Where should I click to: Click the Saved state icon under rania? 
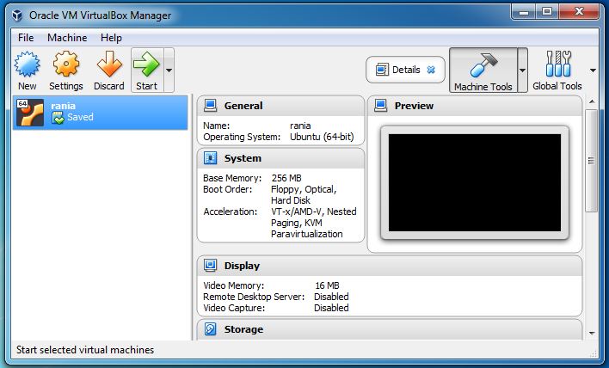pyautogui.click(x=58, y=118)
